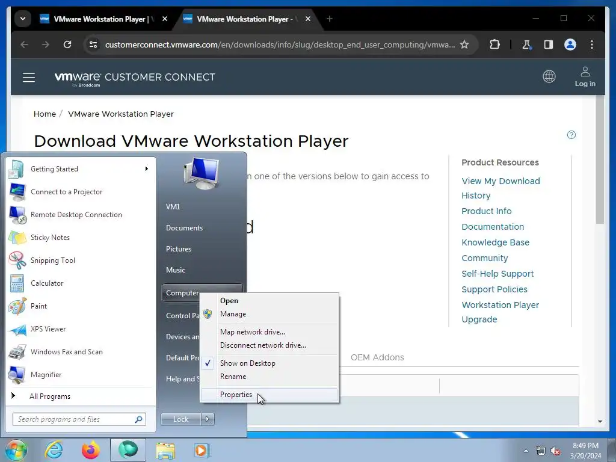Click the browser address bar URL
Screen dimensions: 616x462
tap(280, 45)
